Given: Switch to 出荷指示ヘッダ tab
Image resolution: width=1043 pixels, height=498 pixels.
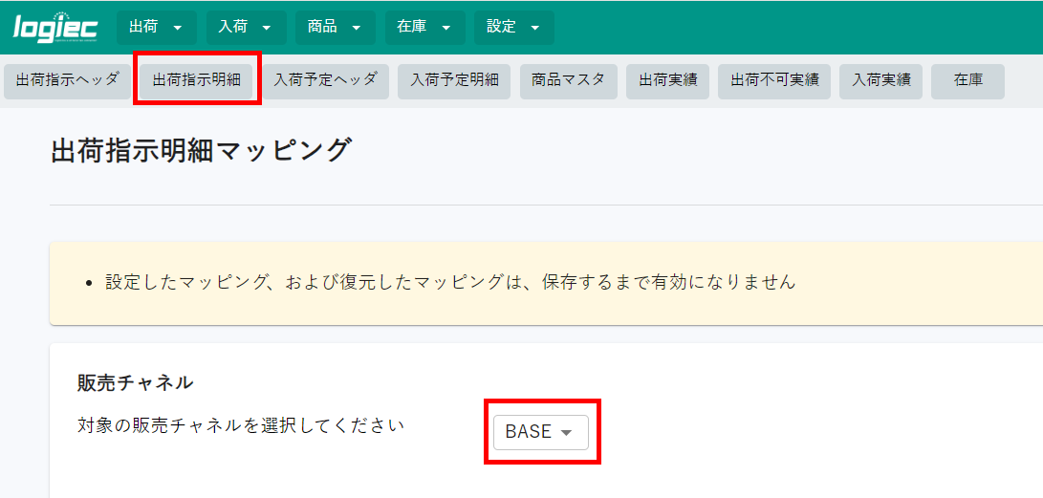Looking at the screenshot, I should [67, 81].
